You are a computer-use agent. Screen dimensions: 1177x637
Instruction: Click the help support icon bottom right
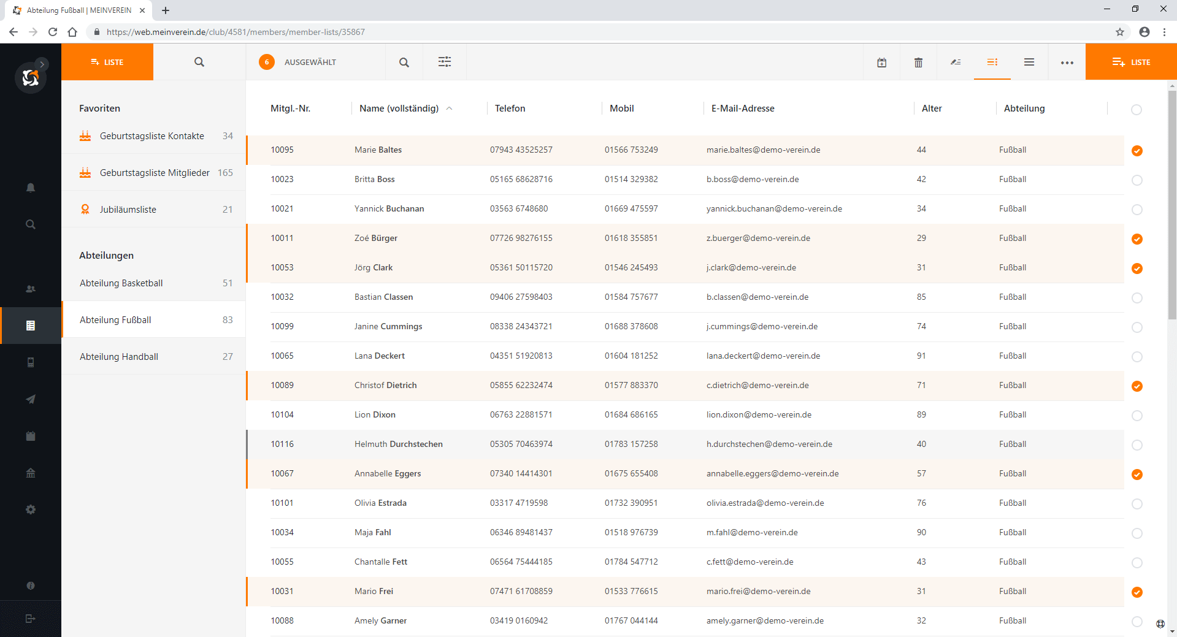(1160, 624)
